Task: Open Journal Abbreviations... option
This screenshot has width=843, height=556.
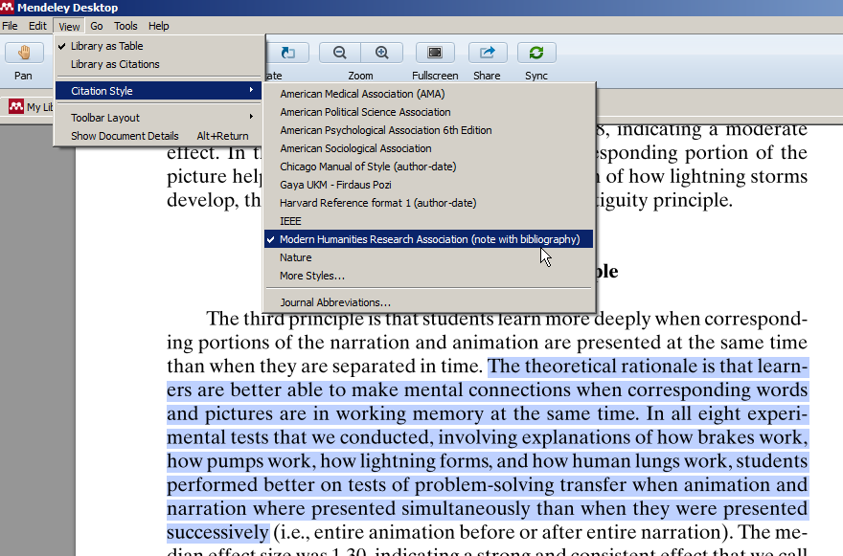Action: pos(428,302)
